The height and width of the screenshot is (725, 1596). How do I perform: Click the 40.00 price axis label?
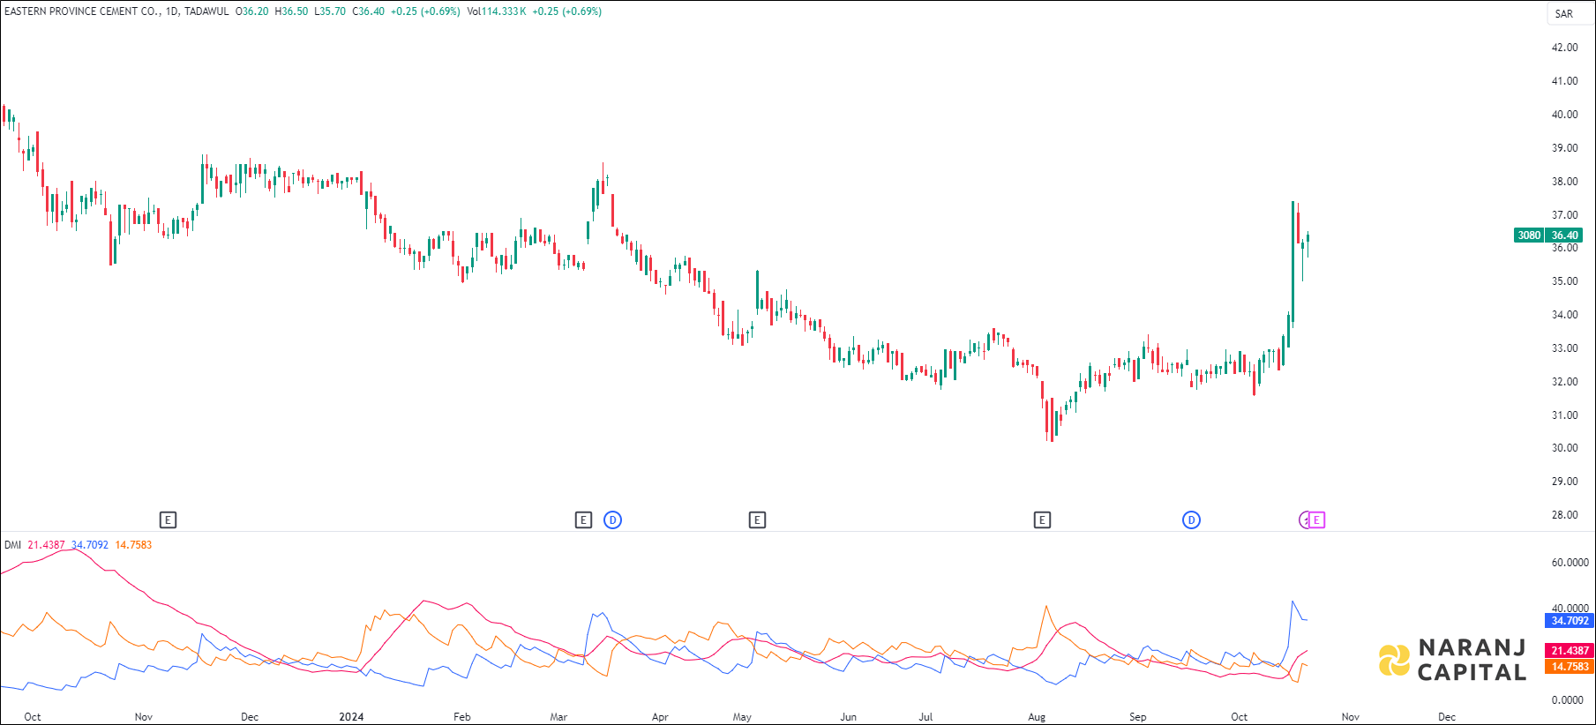[1564, 115]
